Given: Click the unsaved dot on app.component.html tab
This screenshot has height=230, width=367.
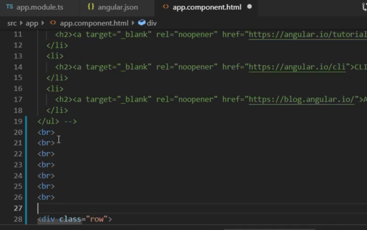Looking at the screenshot, I should pyautogui.click(x=249, y=7).
